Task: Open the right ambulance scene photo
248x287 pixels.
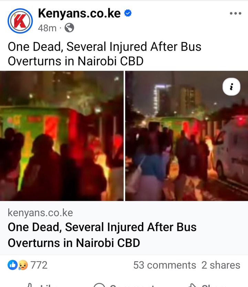Action: [186, 136]
